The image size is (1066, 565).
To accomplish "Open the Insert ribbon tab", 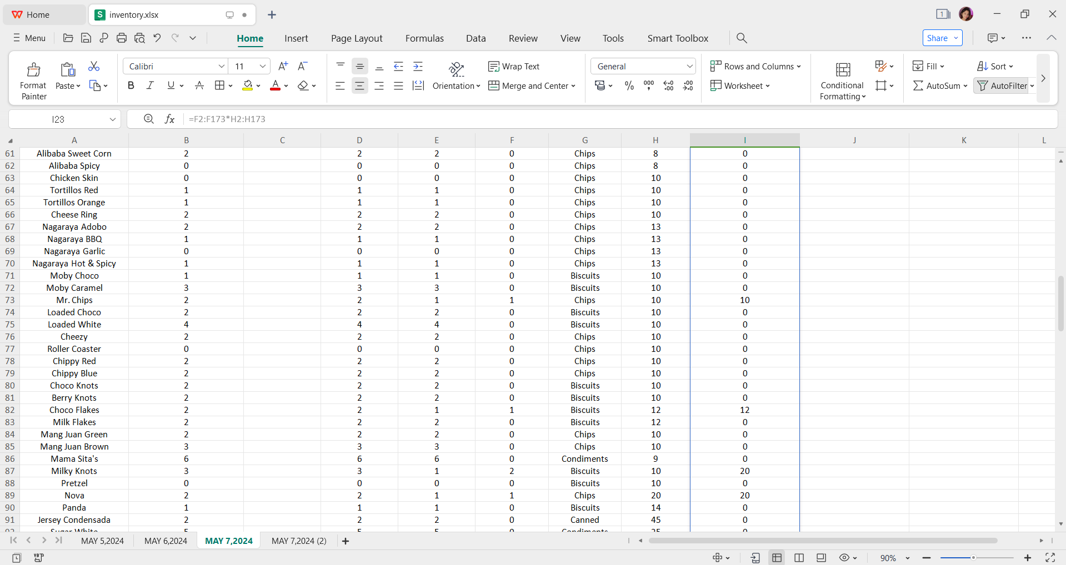I will (296, 38).
